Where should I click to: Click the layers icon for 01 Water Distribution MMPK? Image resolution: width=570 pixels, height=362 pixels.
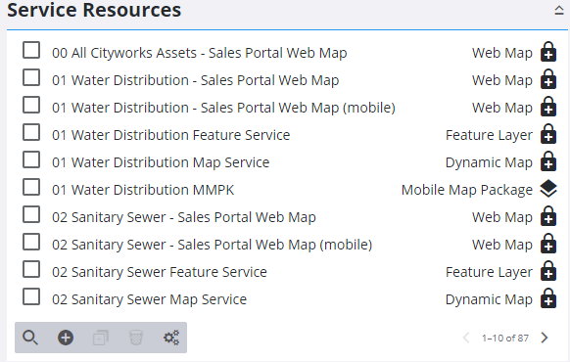click(x=548, y=189)
